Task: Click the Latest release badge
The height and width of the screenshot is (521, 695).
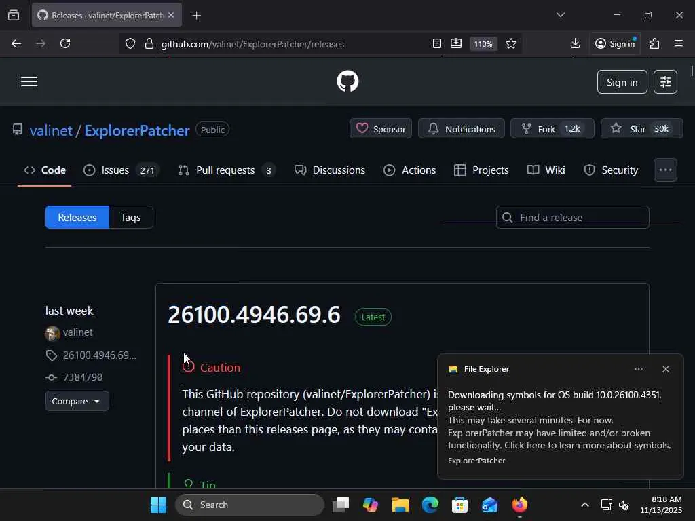Action: [x=373, y=317]
